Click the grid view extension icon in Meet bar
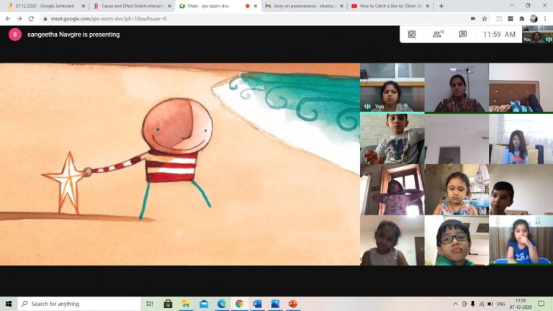This screenshot has width=553, height=311. point(412,35)
